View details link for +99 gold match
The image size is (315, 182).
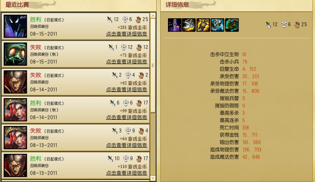pos(126,117)
